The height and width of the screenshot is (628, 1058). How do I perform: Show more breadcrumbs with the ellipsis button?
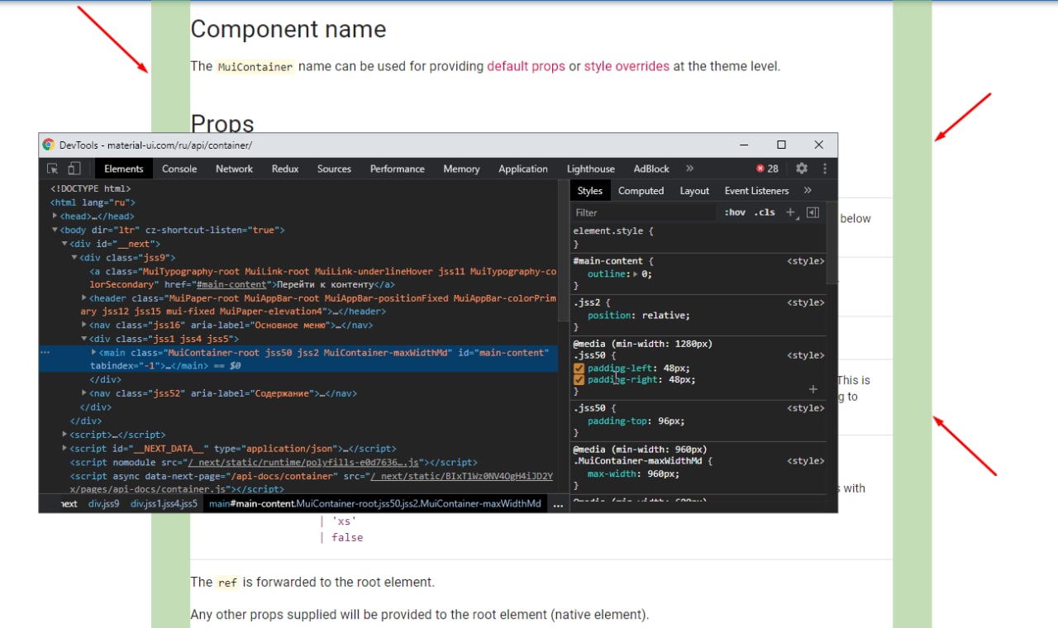pos(558,503)
